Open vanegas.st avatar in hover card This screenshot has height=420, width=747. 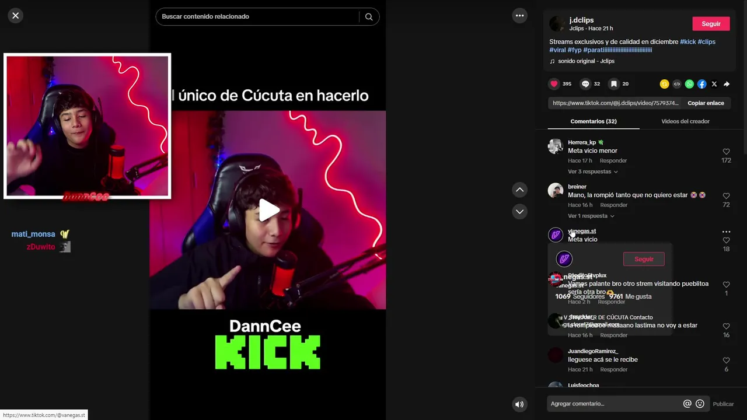564,259
